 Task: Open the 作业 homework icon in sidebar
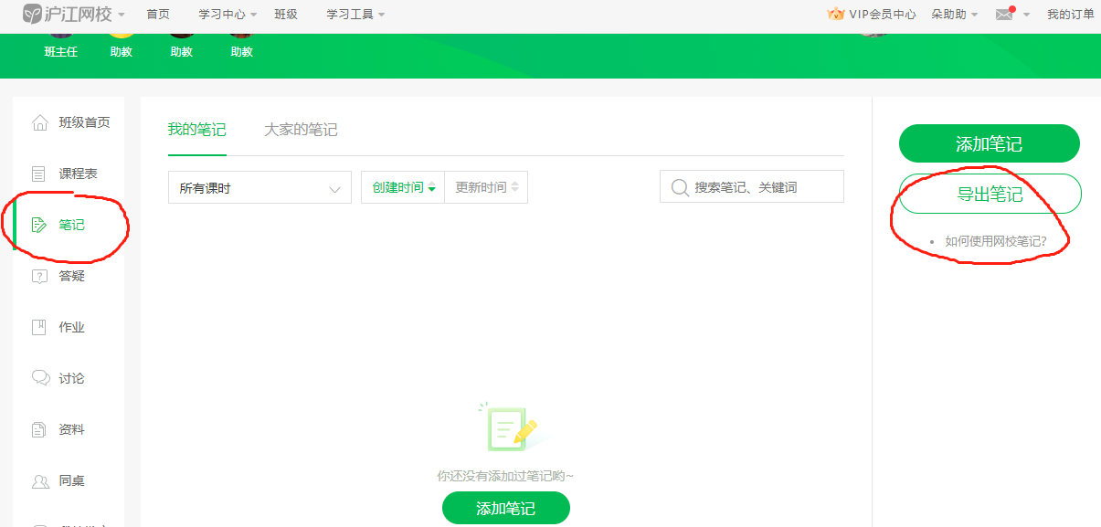[39, 327]
